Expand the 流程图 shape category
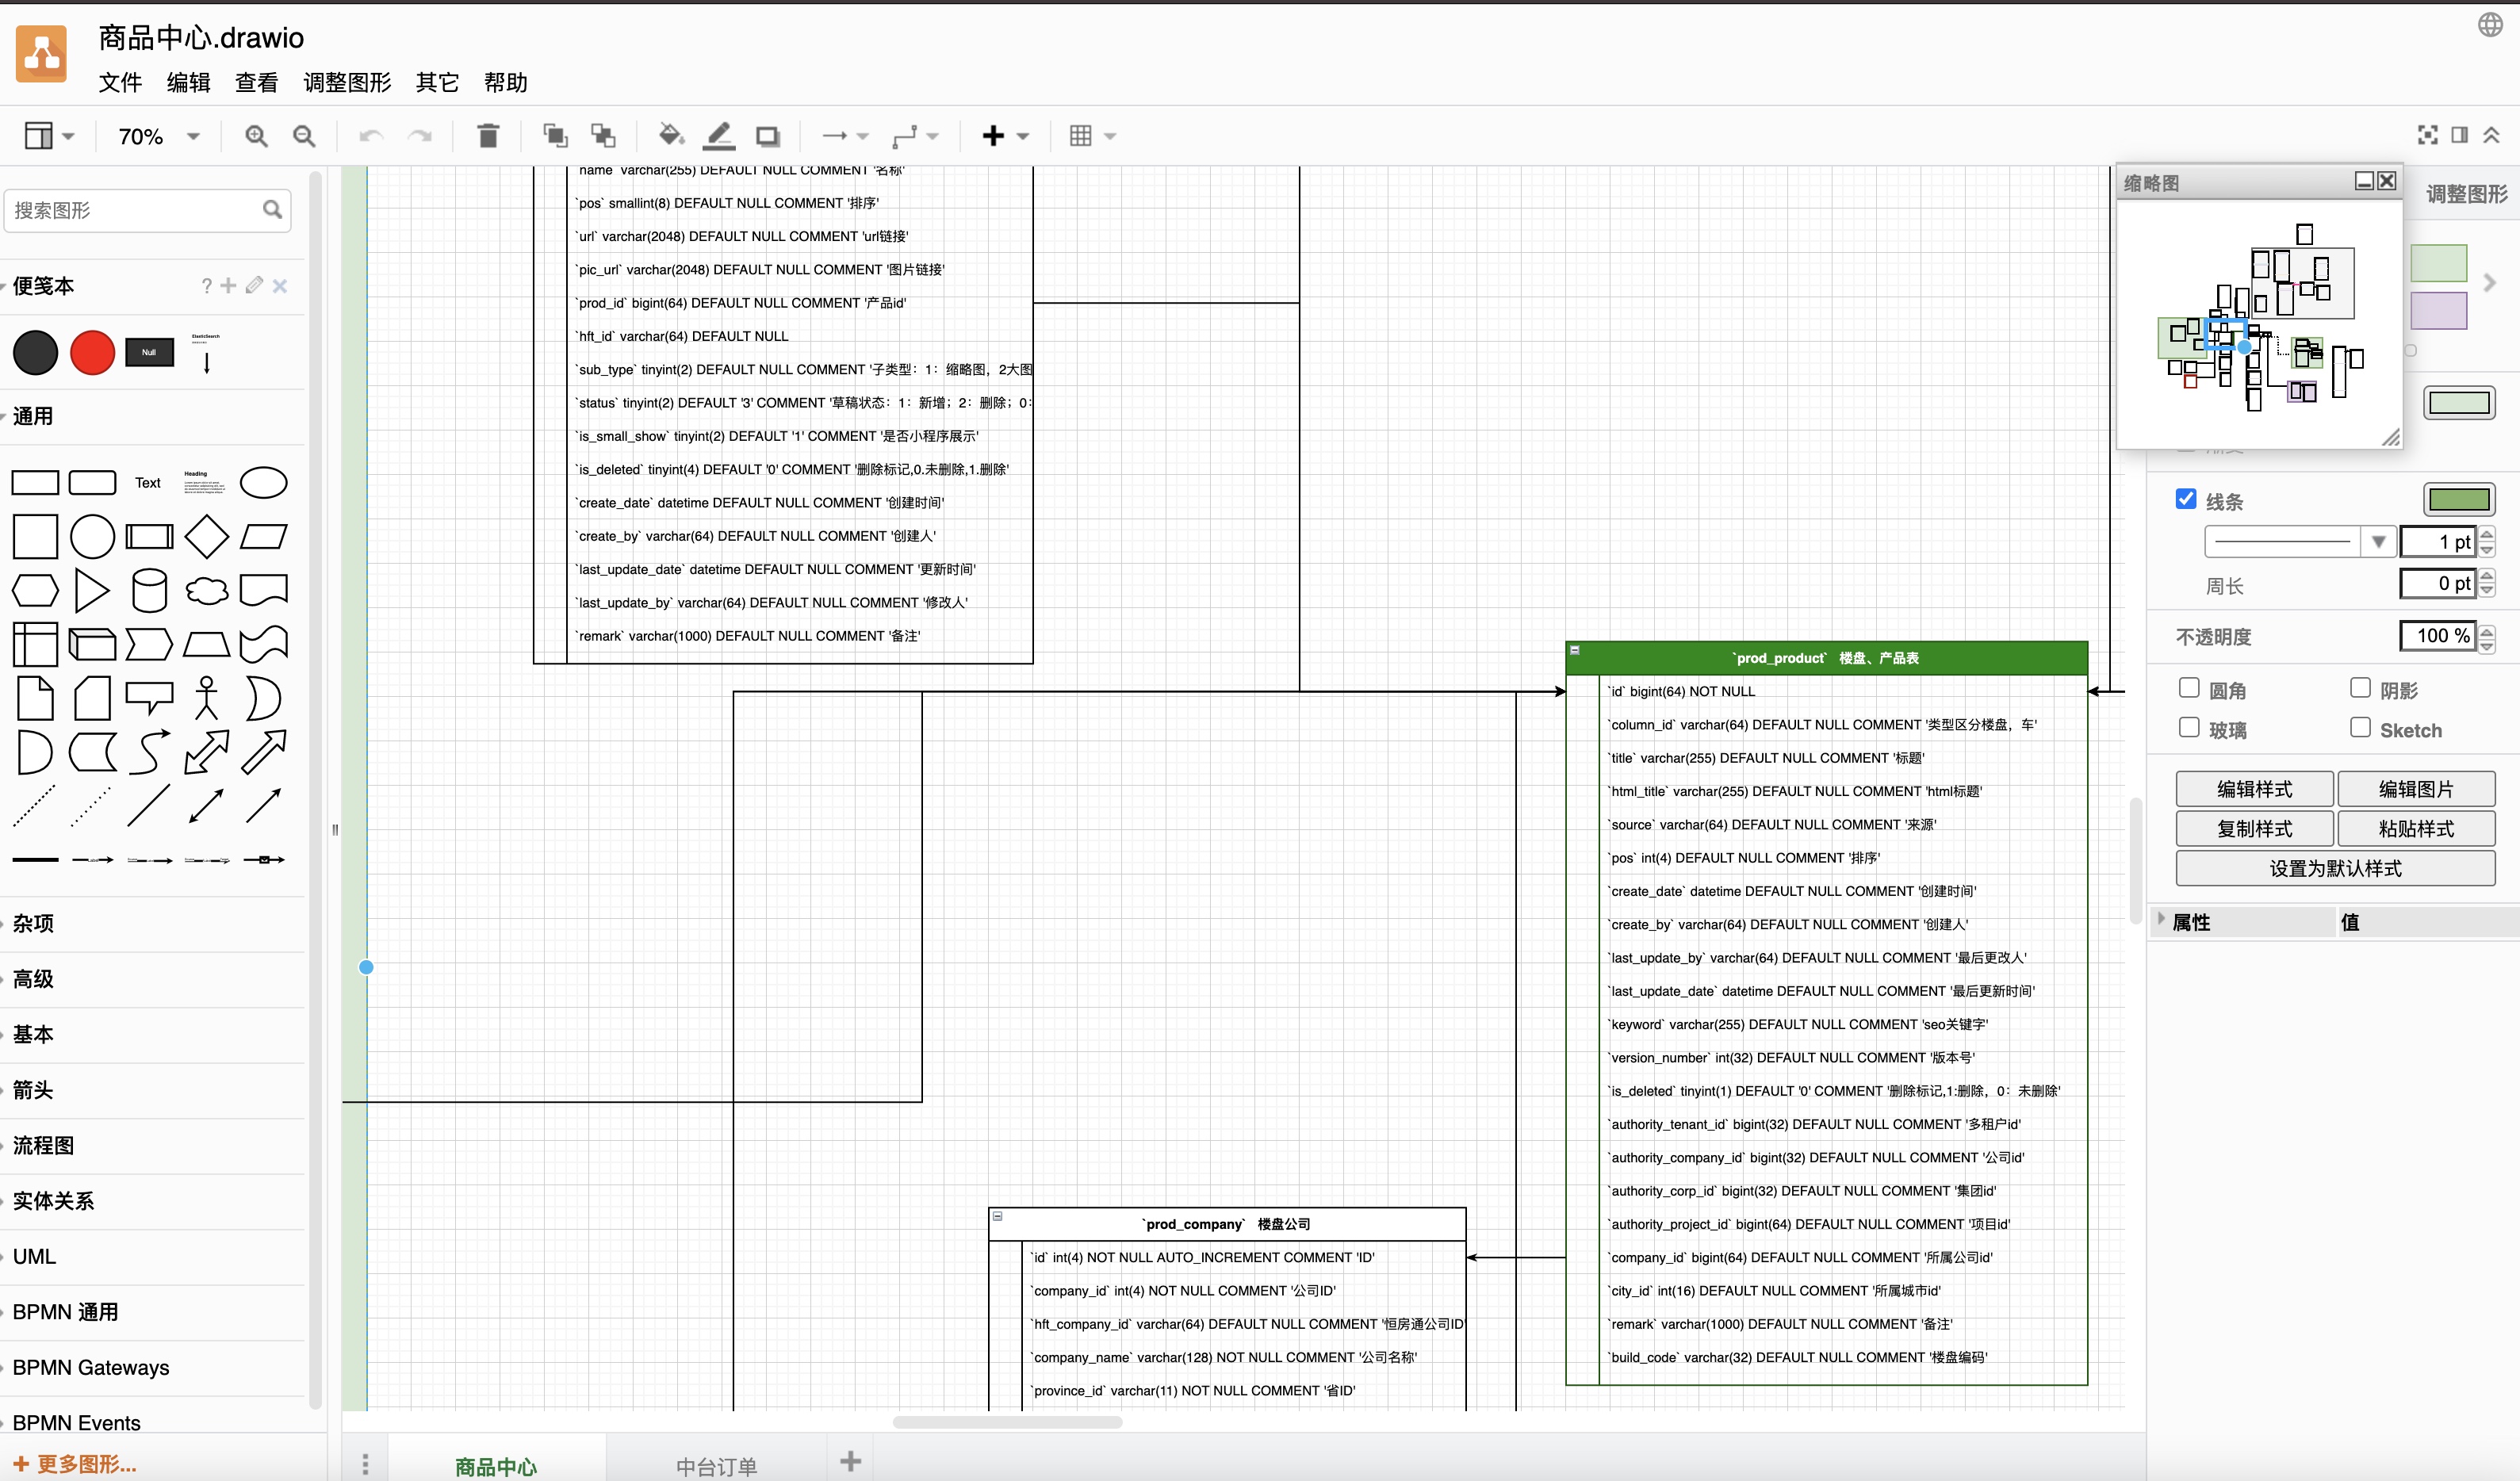The width and height of the screenshot is (2520, 1481). click(43, 1146)
